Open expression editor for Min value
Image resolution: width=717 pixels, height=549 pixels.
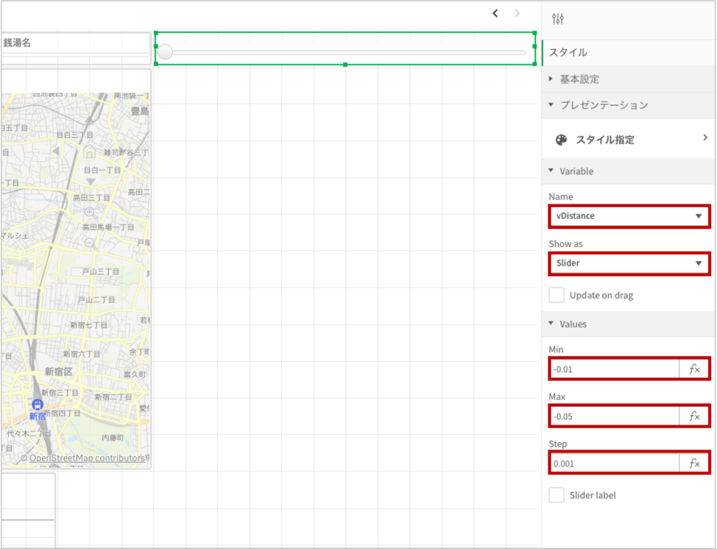tap(694, 369)
